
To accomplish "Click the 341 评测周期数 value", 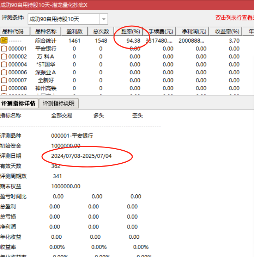I will point(57,176).
